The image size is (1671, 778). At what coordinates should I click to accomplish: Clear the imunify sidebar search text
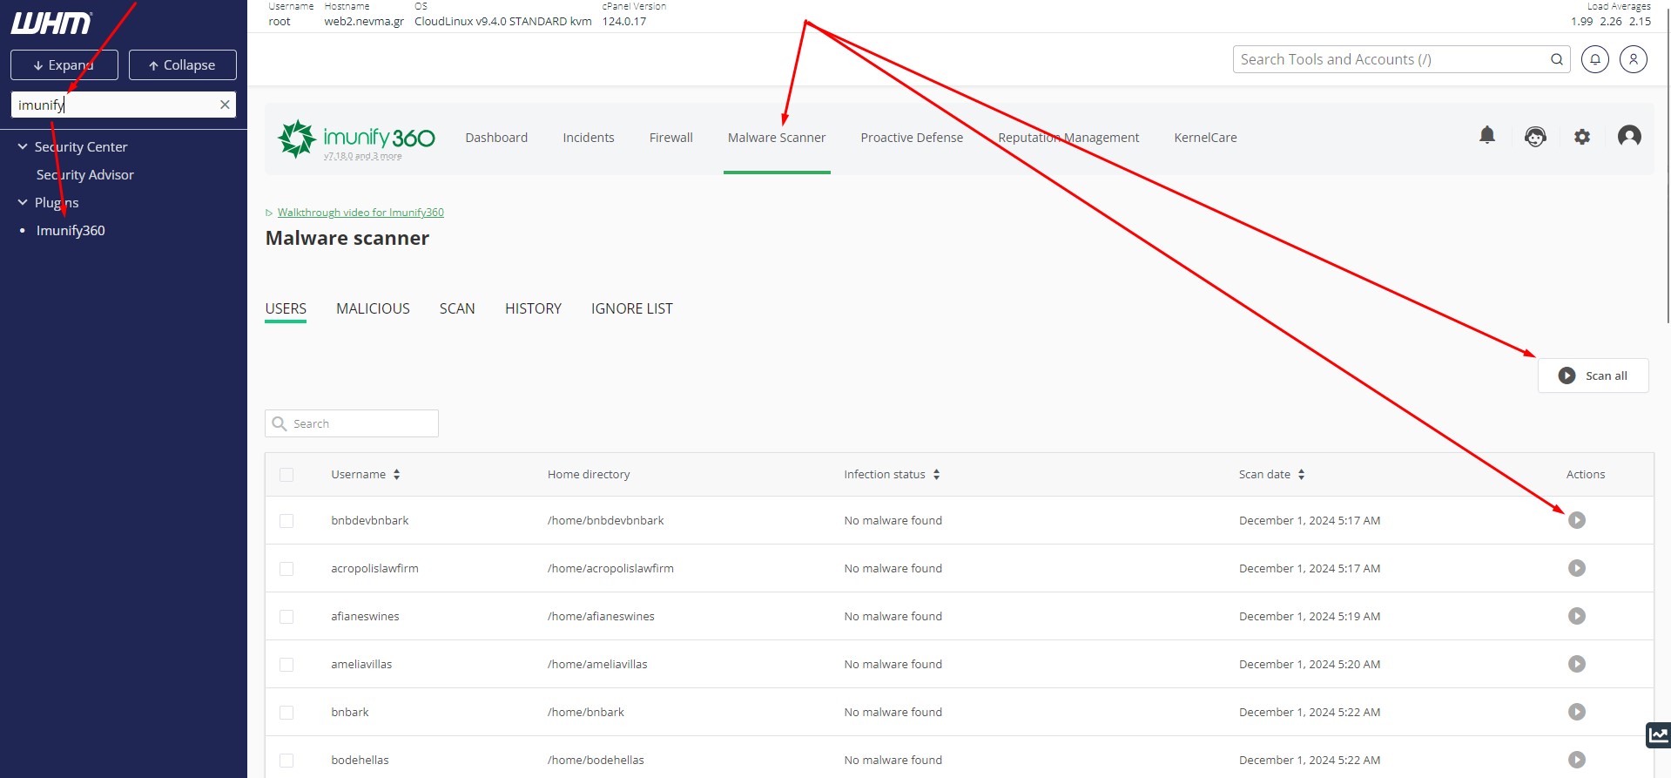pos(225,105)
